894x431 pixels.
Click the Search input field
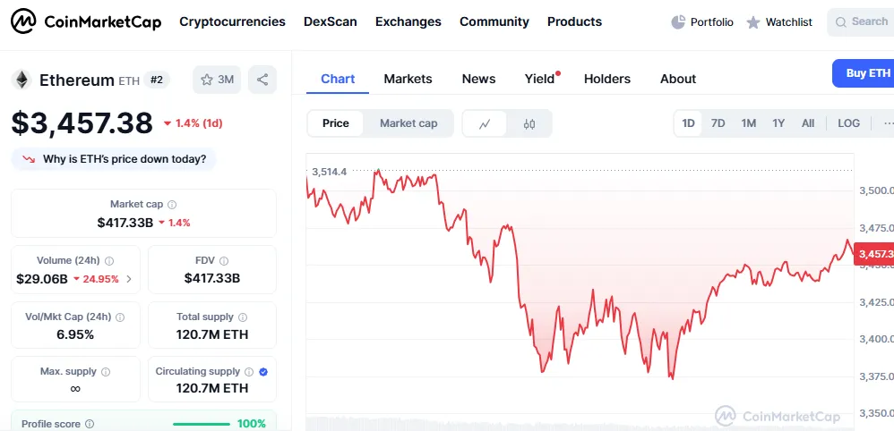tap(862, 21)
